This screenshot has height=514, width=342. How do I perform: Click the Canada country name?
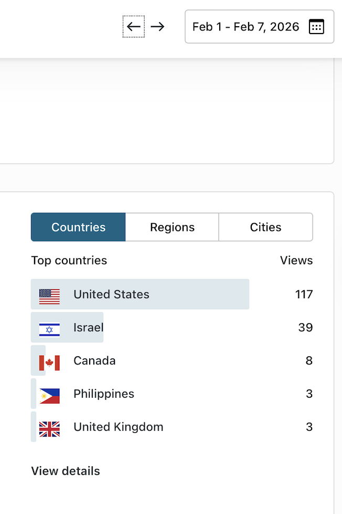94,360
